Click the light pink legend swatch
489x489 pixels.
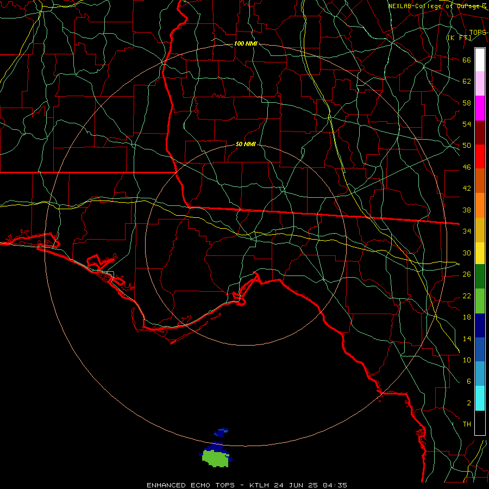480,84
